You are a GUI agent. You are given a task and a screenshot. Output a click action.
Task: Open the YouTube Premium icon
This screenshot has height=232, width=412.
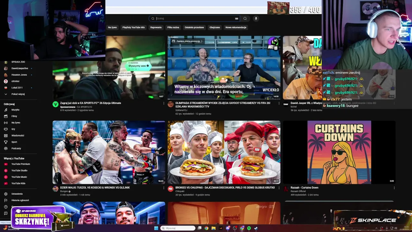5,164
